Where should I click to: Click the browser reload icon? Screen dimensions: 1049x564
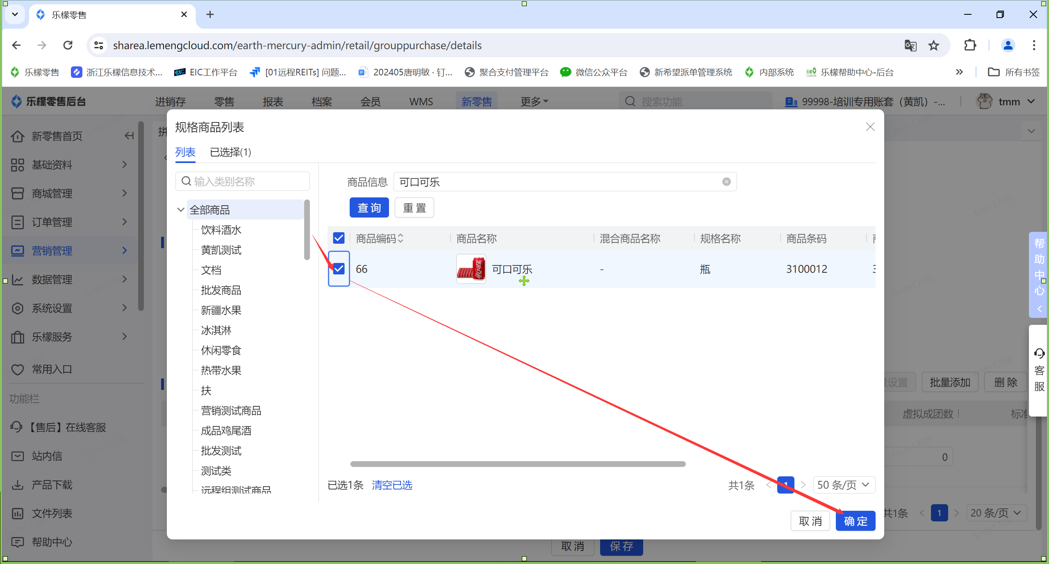(68, 45)
